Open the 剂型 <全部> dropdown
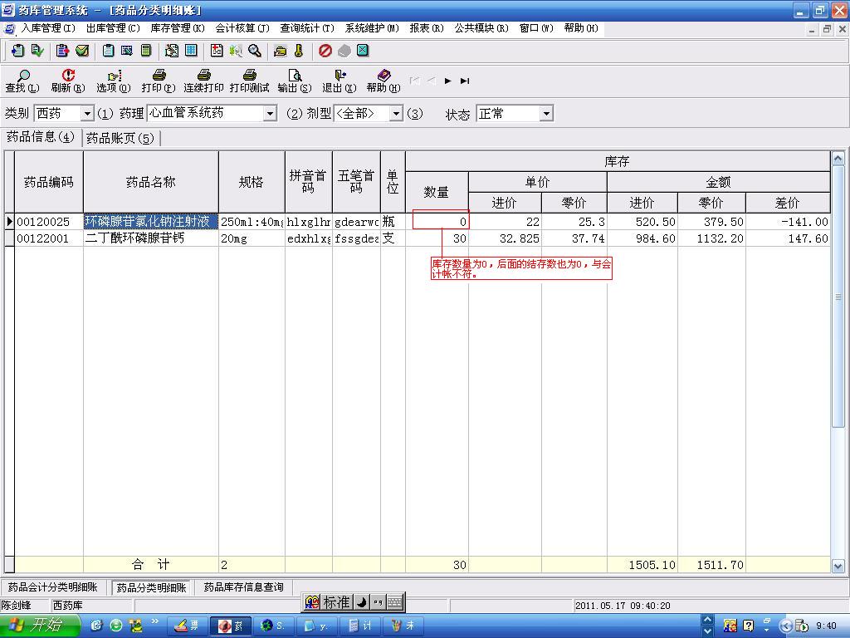The height and width of the screenshot is (638, 850). click(396, 113)
